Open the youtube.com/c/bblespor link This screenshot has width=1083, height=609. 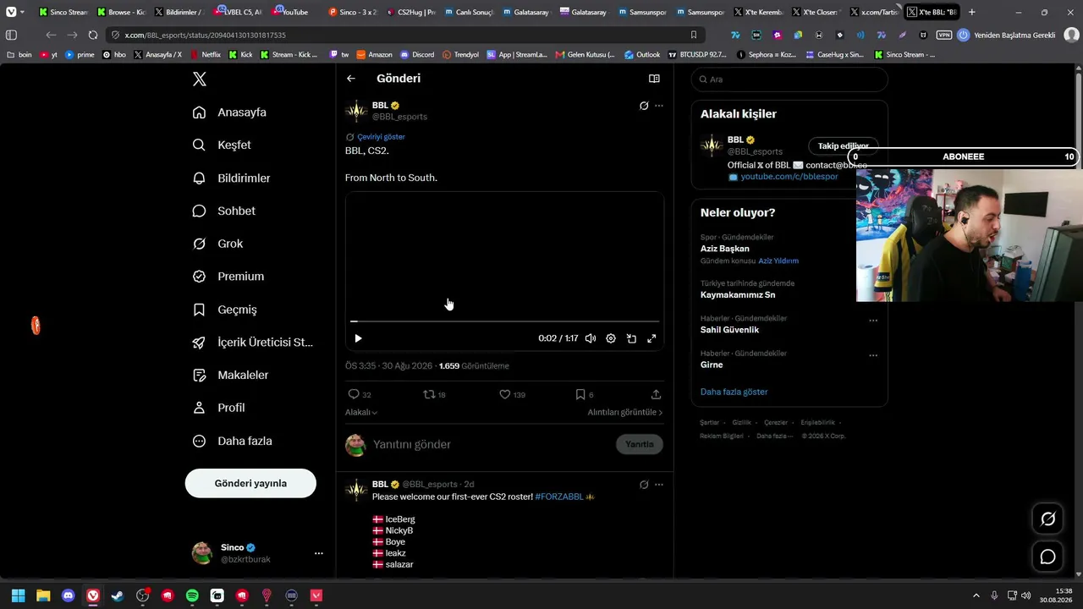tap(789, 177)
